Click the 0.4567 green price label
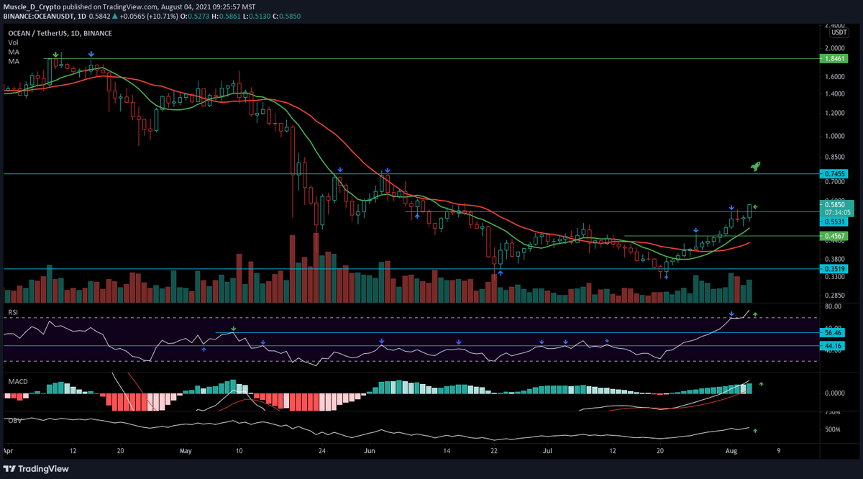The width and height of the screenshot is (863, 479). 834,236
